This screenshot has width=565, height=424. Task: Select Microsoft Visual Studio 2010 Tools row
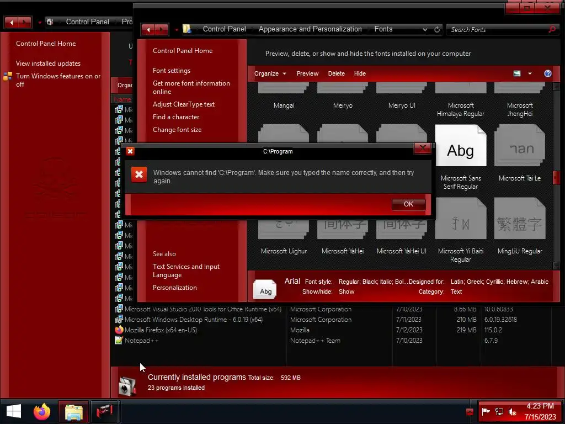coord(332,309)
